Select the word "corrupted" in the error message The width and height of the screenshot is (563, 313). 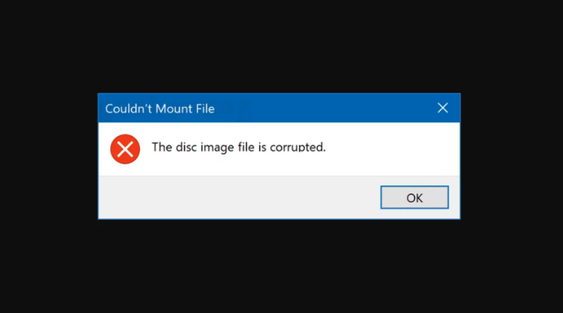coord(297,148)
